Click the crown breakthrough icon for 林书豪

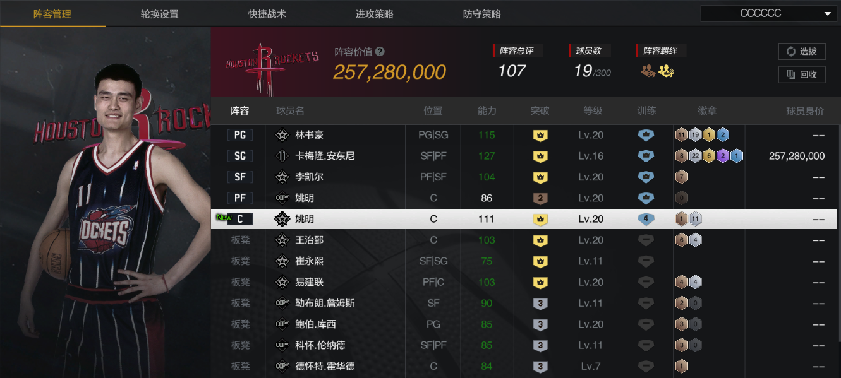[540, 135]
